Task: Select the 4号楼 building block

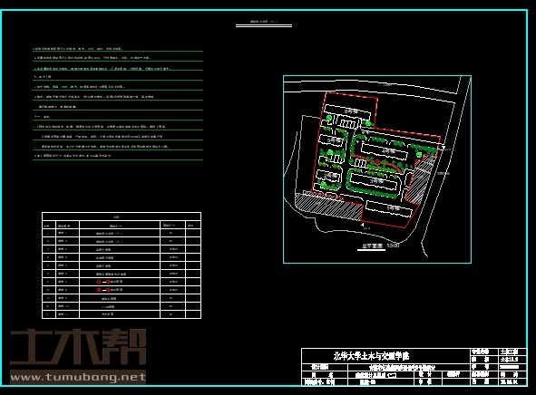Action: 385,151
